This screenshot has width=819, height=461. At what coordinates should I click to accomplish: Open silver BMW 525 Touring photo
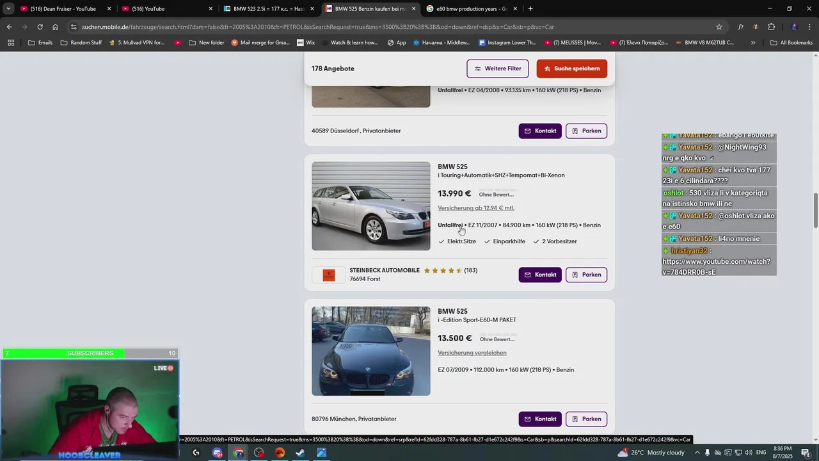[371, 206]
